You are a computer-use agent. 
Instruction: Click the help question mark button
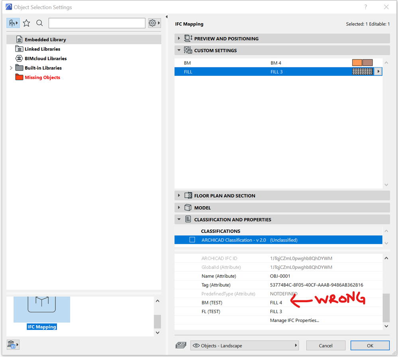pyautogui.click(x=365, y=7)
